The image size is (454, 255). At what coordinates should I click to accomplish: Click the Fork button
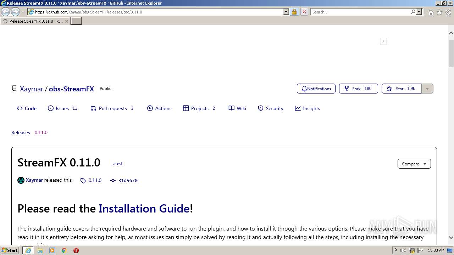[x=358, y=89]
